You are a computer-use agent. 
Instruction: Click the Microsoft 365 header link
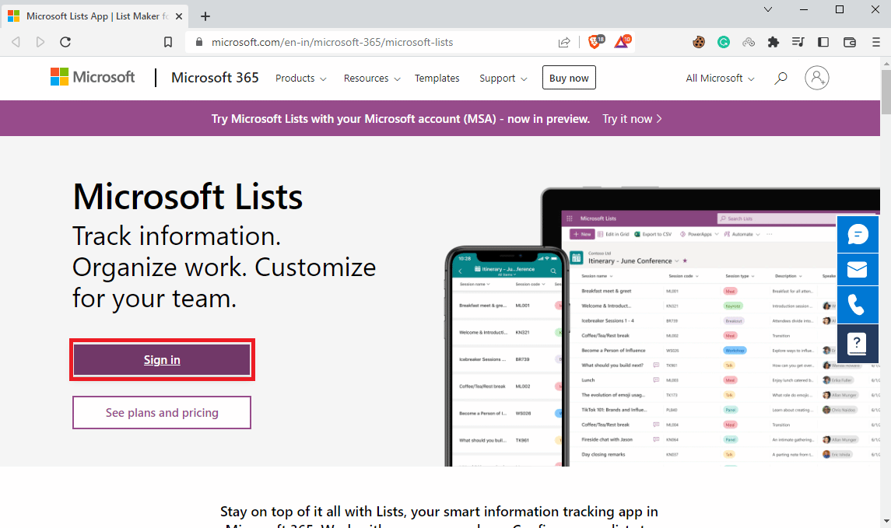[x=215, y=77]
